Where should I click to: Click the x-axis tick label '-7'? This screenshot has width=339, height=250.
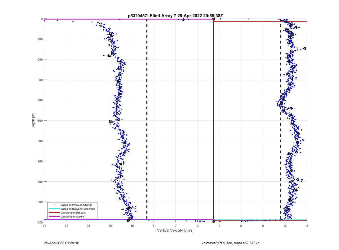click(x=175, y=226)
